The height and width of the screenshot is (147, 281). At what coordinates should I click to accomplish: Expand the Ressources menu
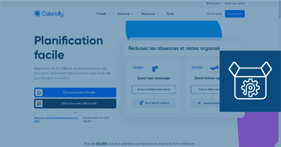(150, 14)
